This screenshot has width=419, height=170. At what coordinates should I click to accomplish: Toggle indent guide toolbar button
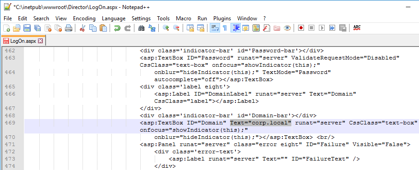(x=235, y=28)
